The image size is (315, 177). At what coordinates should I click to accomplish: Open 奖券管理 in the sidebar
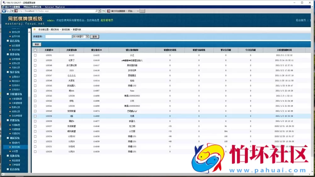pyautogui.click(x=16, y=59)
